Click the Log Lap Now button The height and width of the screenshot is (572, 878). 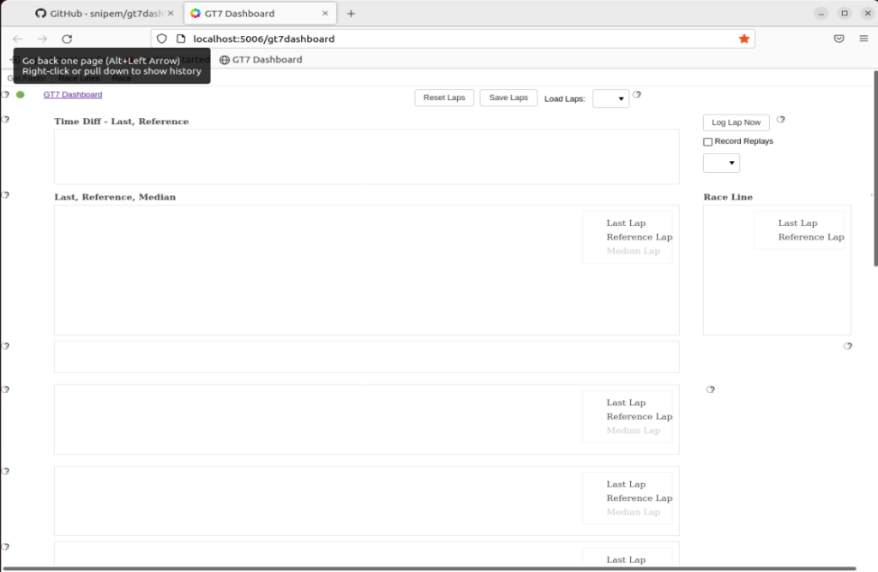pos(736,122)
